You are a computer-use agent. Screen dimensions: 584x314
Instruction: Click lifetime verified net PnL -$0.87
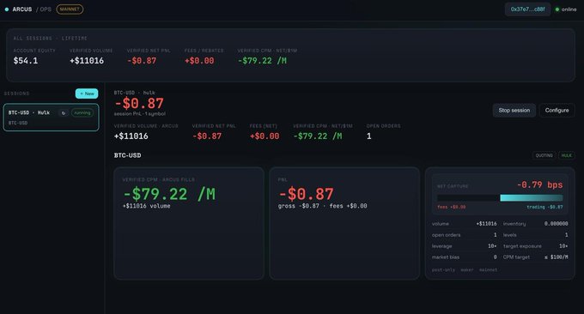(x=142, y=61)
